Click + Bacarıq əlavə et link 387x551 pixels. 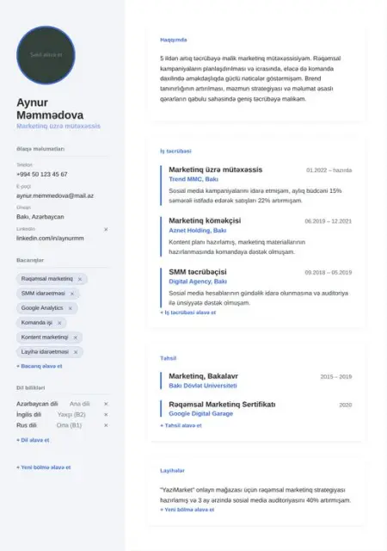coord(40,366)
